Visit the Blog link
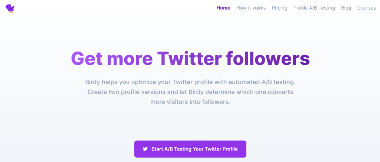Image resolution: width=380 pixels, height=162 pixels. point(346,8)
